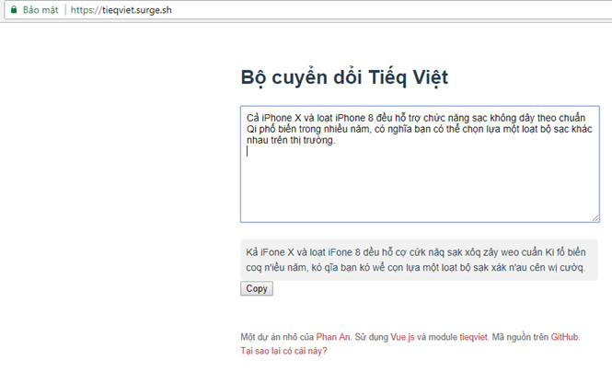Screen dimensions: 612x372
Task: Click after "thị trường." in the input text
Action: [337, 141]
